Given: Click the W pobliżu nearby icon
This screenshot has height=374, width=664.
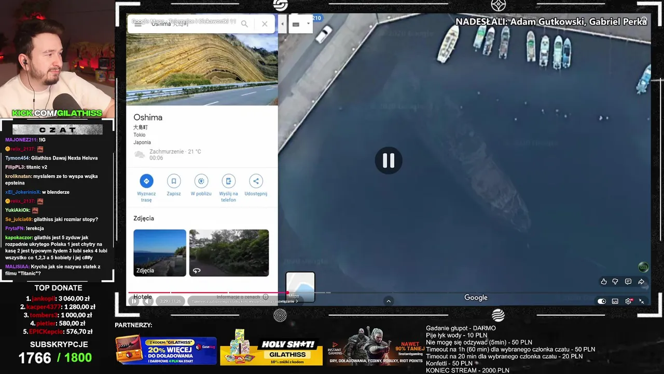Looking at the screenshot, I should [x=201, y=181].
